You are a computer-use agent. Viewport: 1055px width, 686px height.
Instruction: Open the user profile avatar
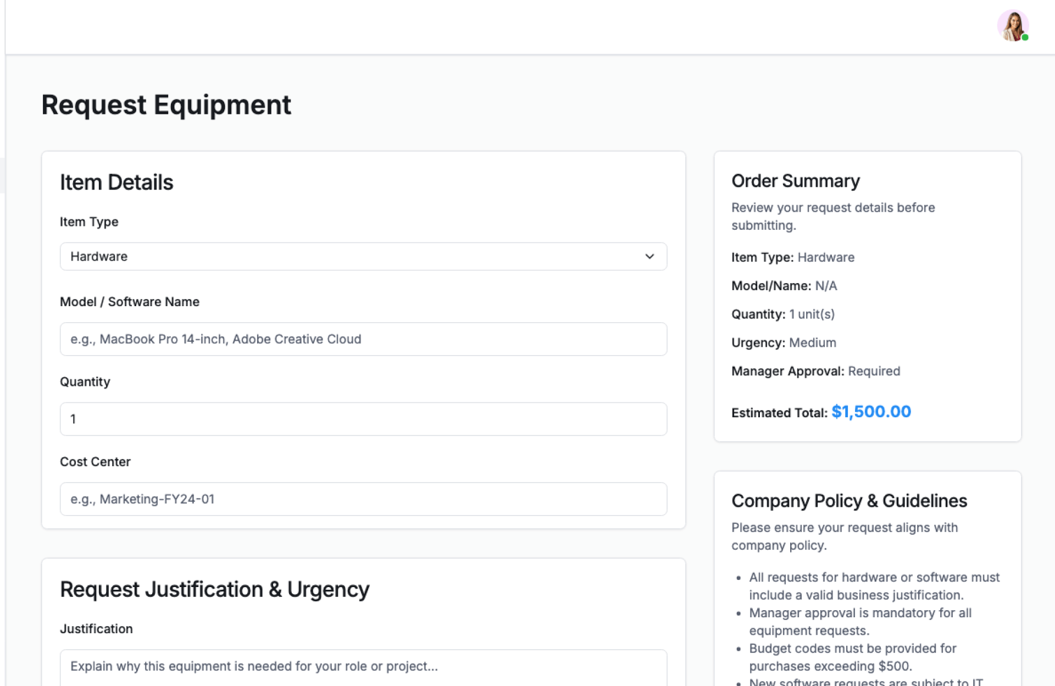click(1012, 25)
